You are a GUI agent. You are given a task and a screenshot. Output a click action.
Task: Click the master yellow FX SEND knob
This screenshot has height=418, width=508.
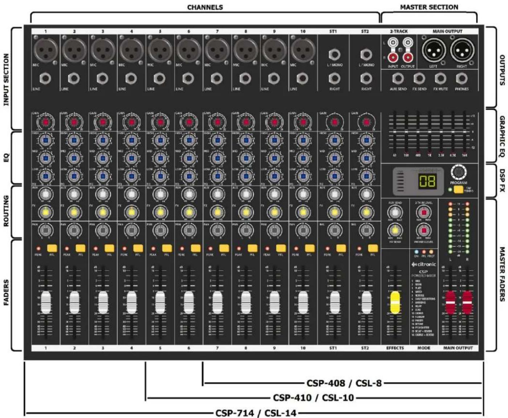395,230
